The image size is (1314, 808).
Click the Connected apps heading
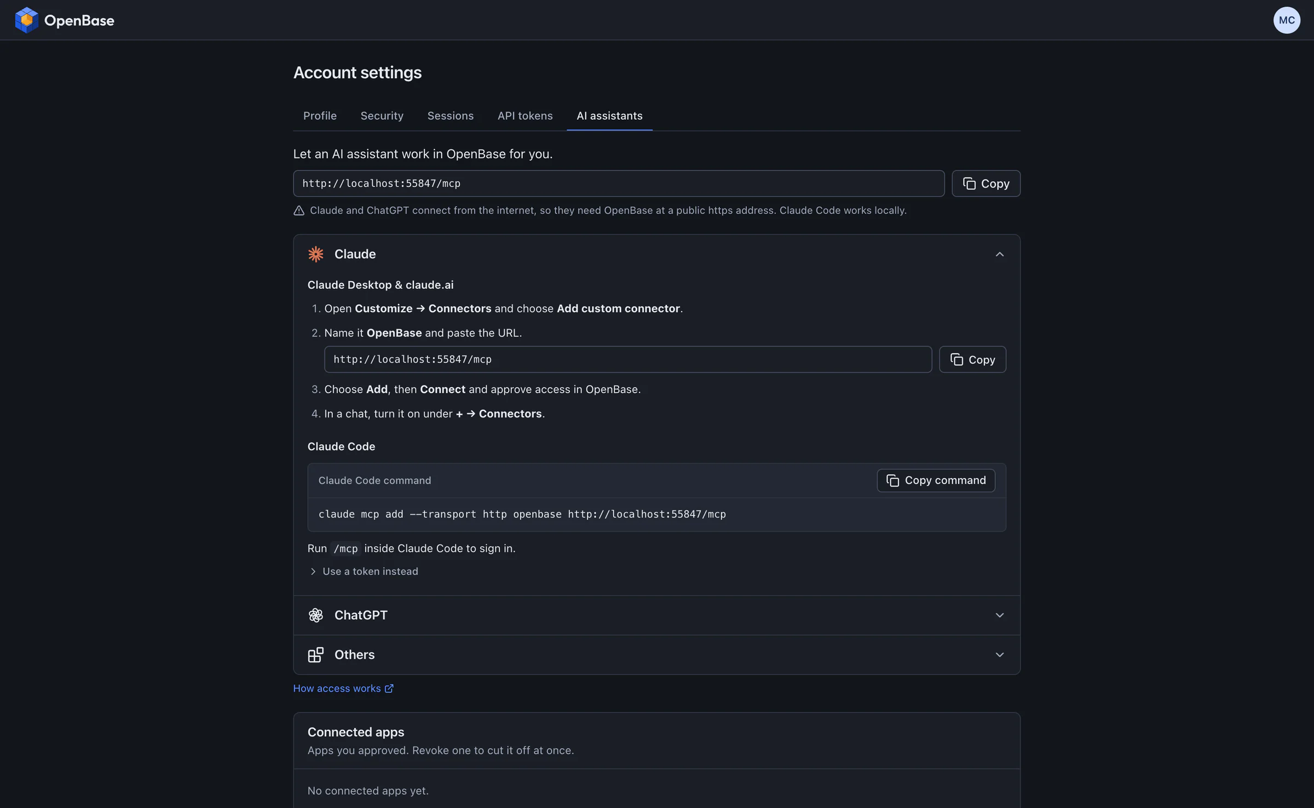point(356,732)
